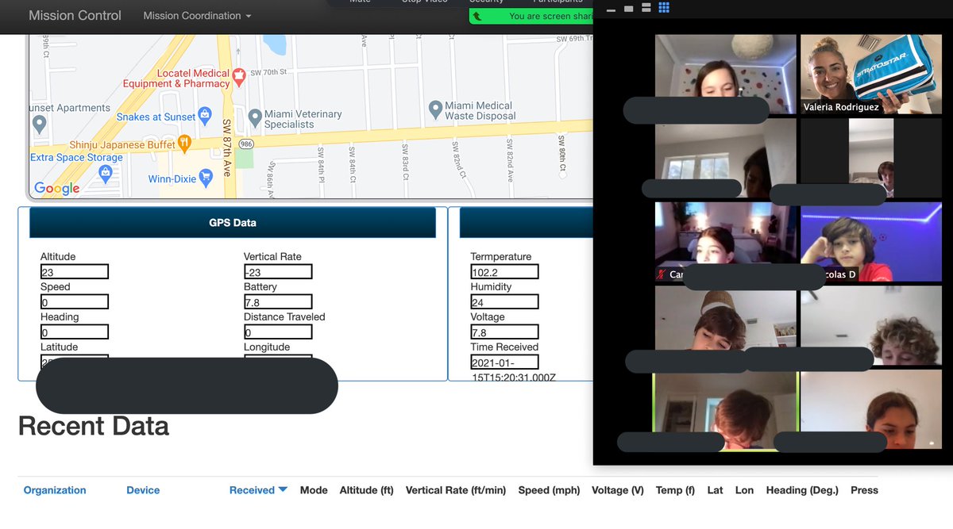953x529 pixels.
Task: Click the Speed value field
Action: coord(75,302)
